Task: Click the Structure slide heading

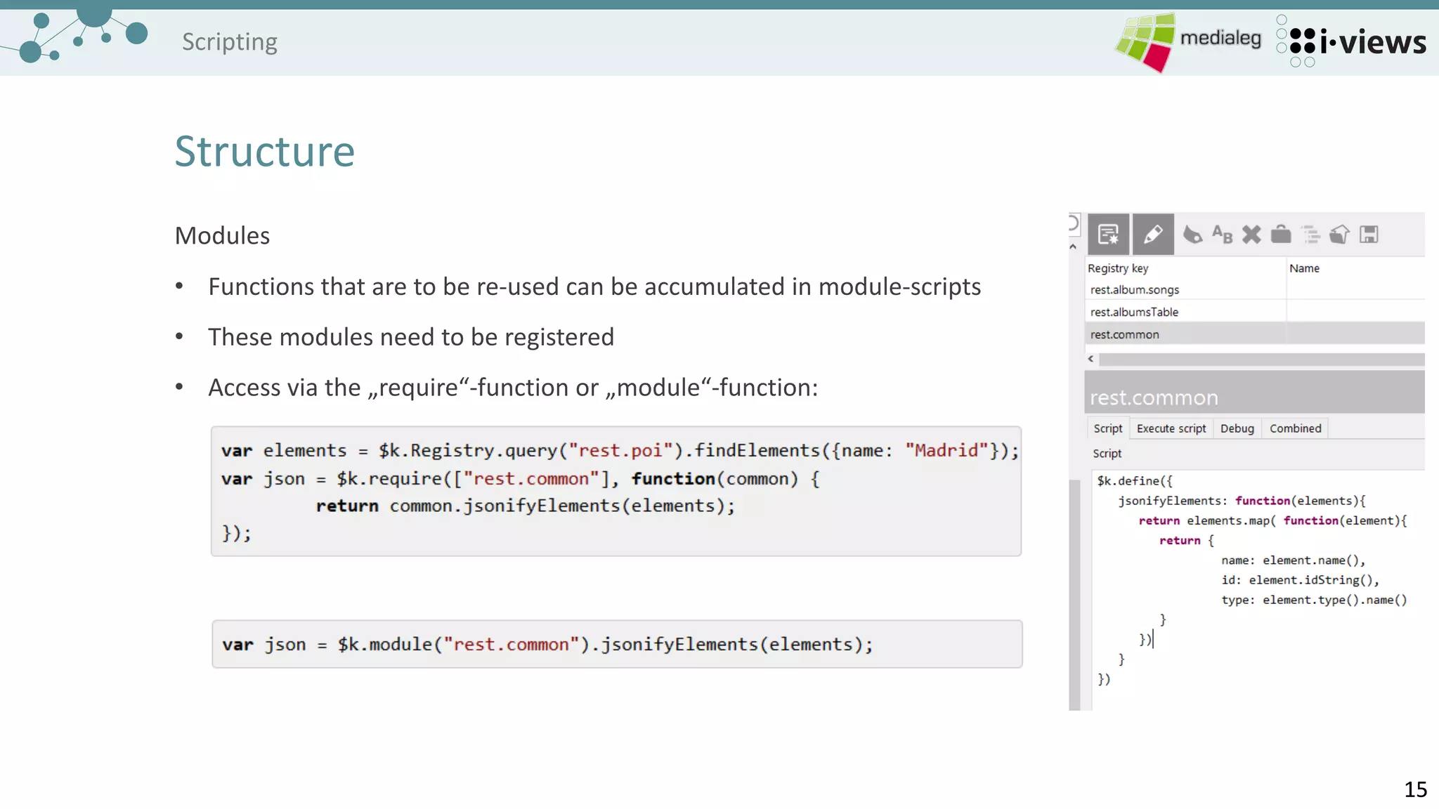Action: point(265,151)
